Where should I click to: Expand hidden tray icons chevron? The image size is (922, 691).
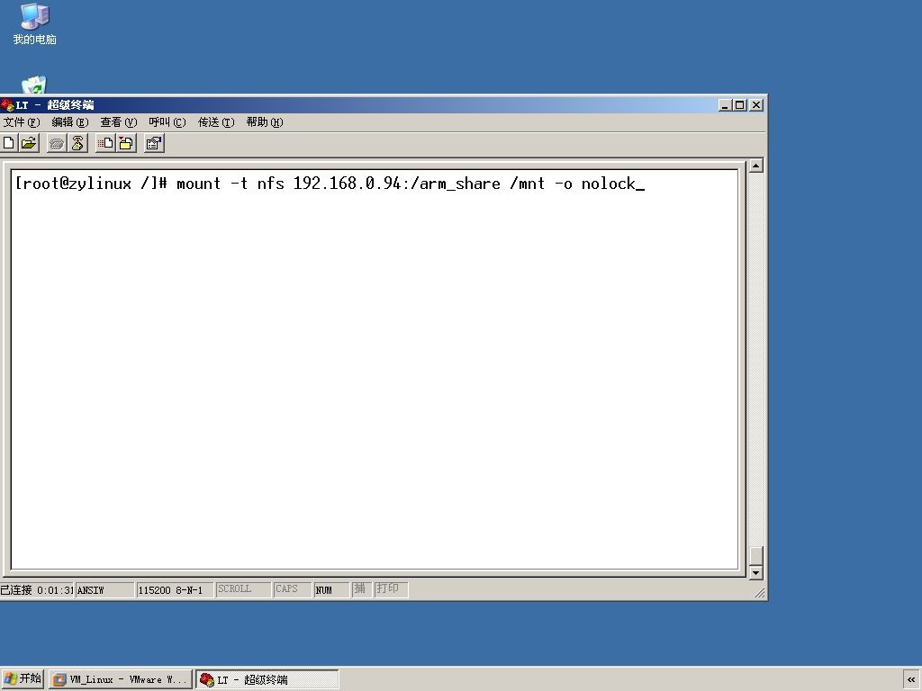pos(911,680)
